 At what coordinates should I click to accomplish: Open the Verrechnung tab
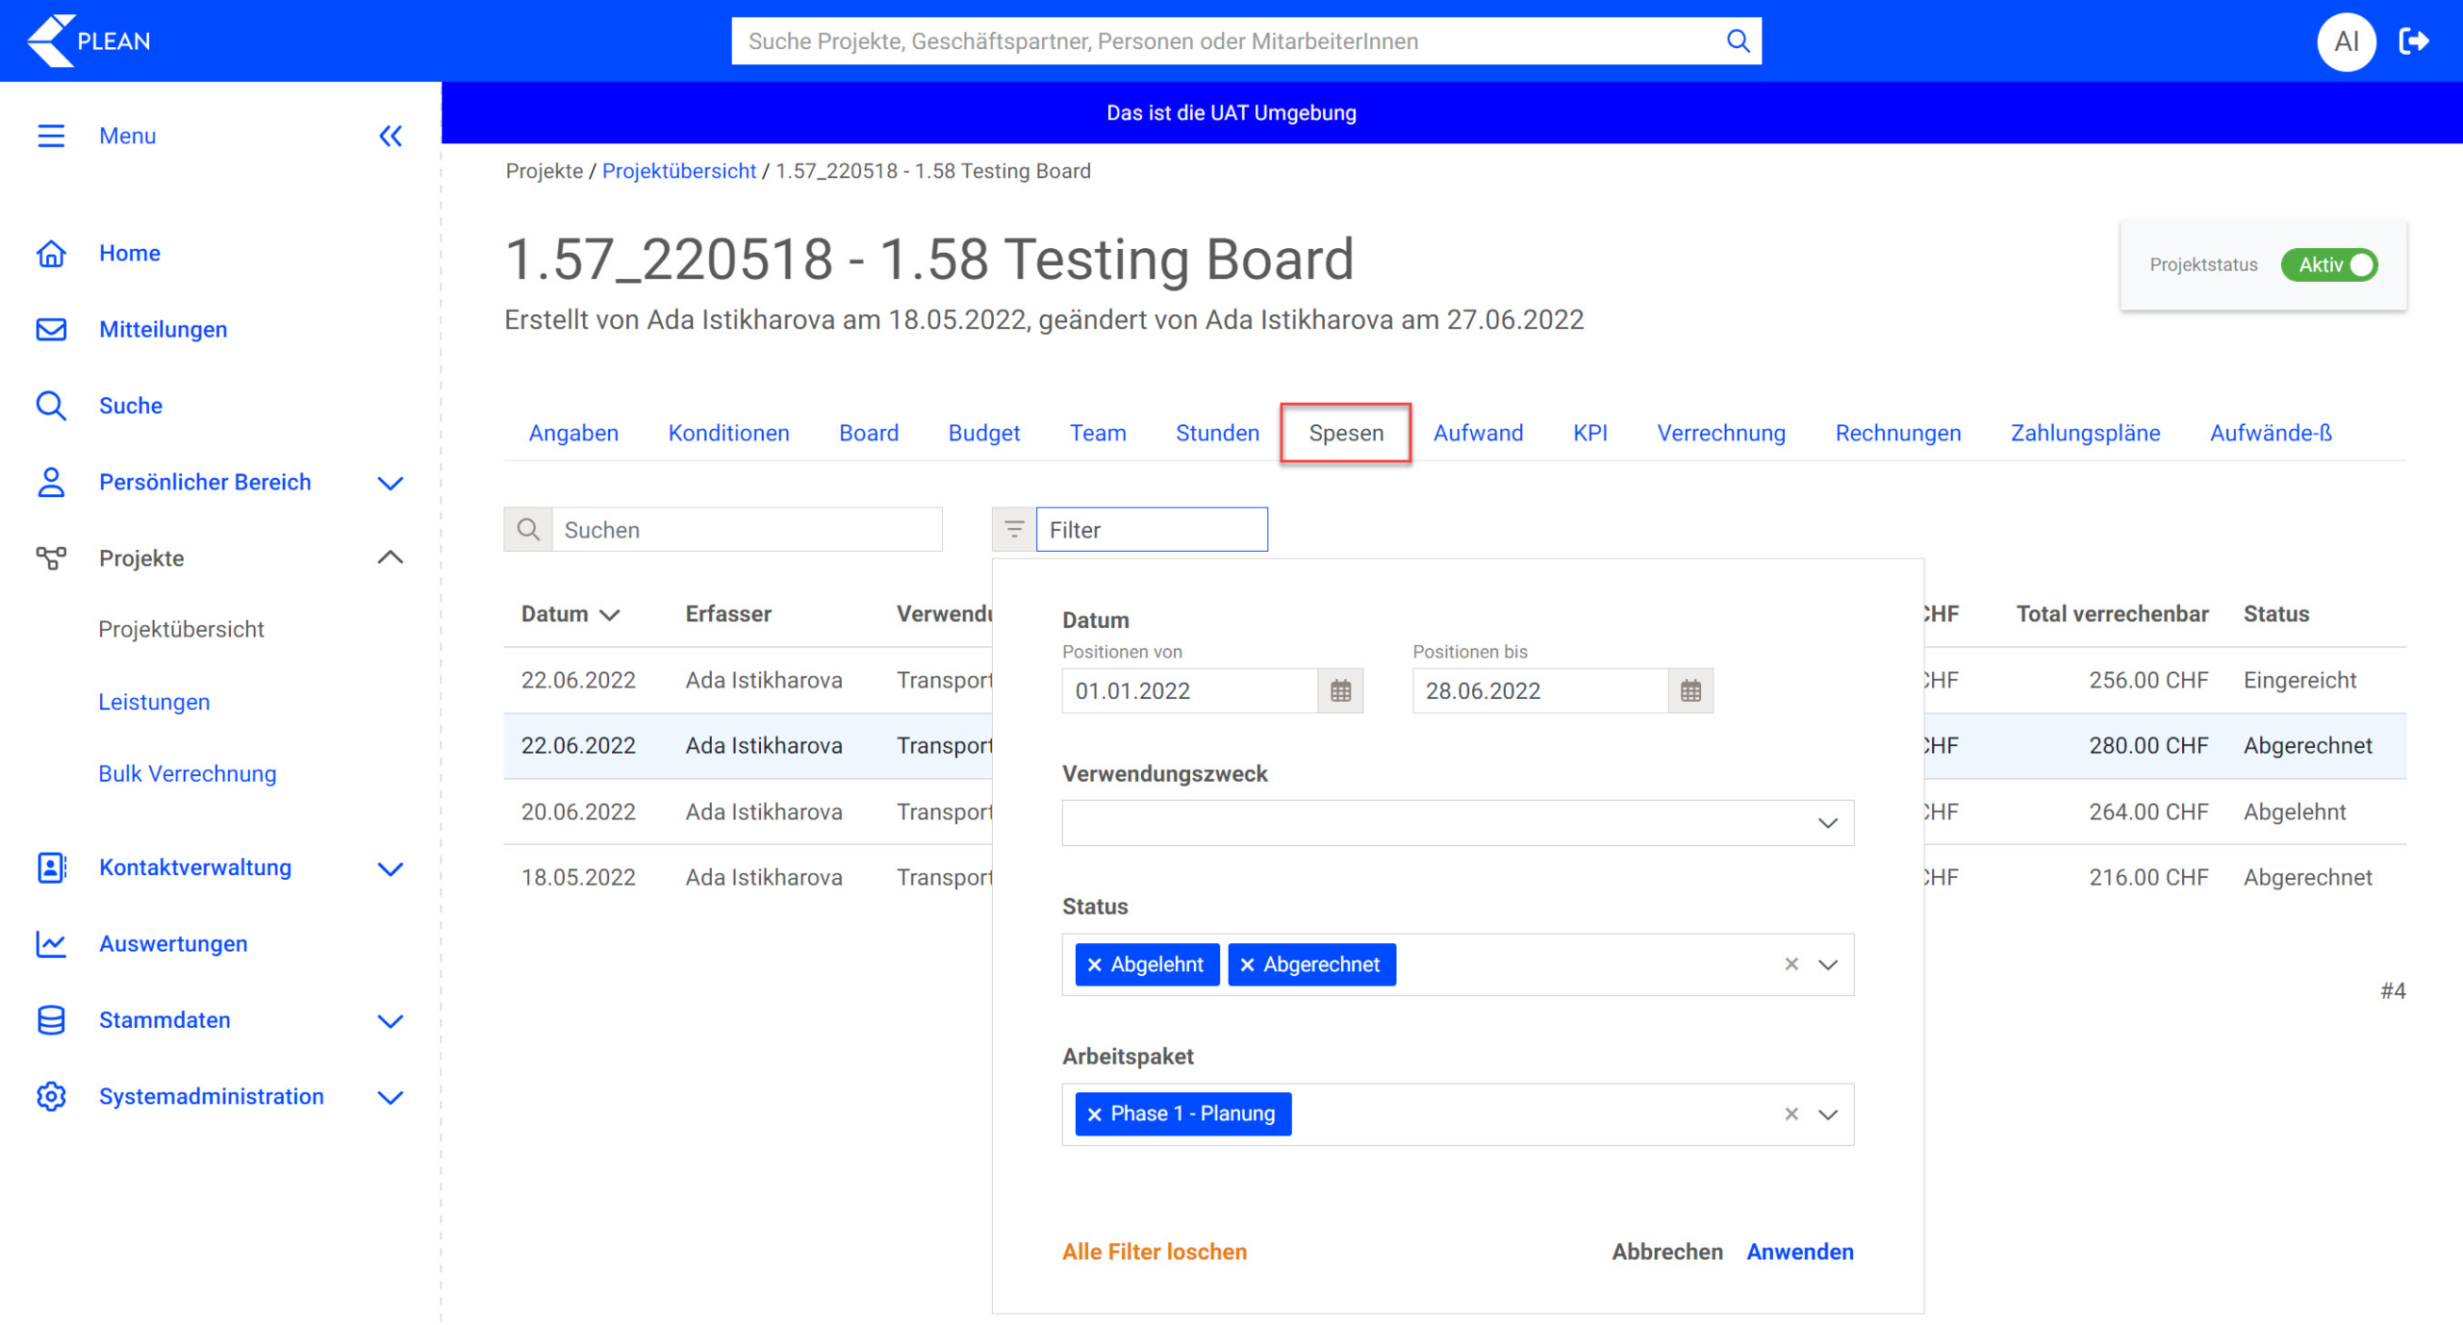click(x=1720, y=433)
